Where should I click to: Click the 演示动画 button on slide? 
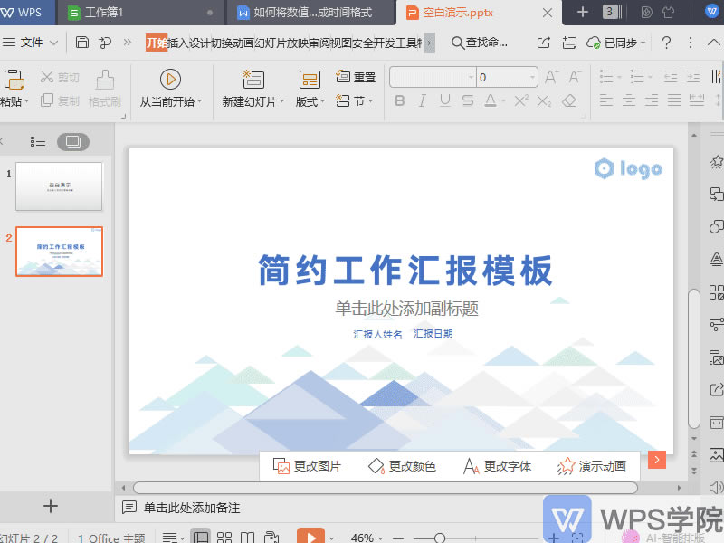tap(595, 464)
